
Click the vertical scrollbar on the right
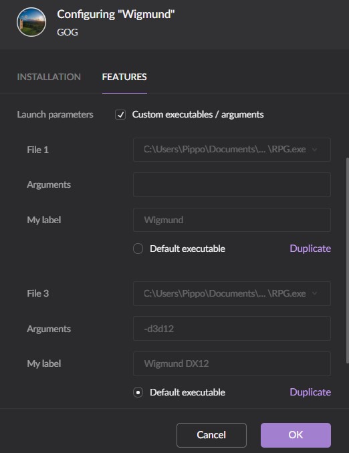point(347,261)
